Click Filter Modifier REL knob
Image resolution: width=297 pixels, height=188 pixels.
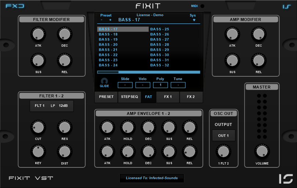65,61
